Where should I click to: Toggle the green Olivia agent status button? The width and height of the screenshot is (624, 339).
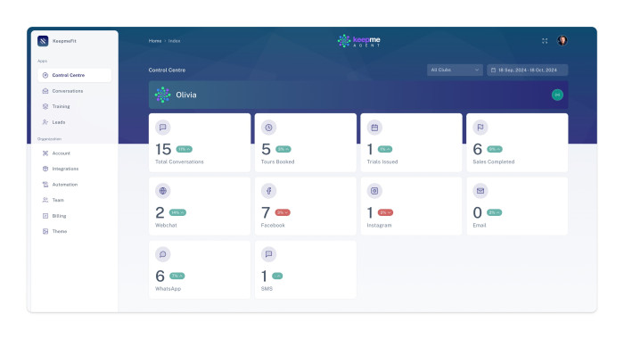pos(557,95)
